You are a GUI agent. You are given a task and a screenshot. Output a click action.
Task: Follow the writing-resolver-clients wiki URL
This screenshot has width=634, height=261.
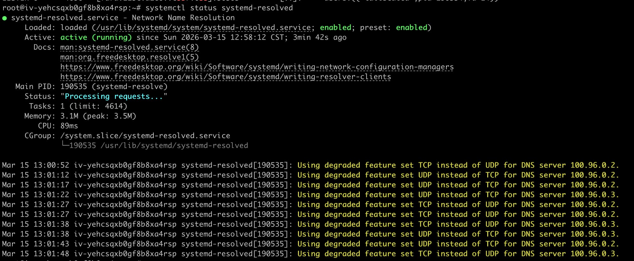(x=226, y=77)
